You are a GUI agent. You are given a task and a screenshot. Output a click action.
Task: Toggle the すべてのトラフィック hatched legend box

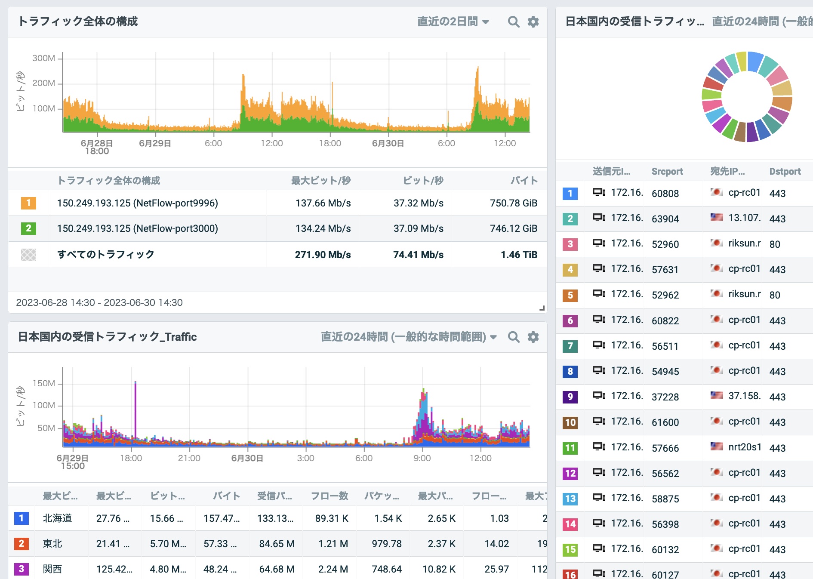pos(28,255)
